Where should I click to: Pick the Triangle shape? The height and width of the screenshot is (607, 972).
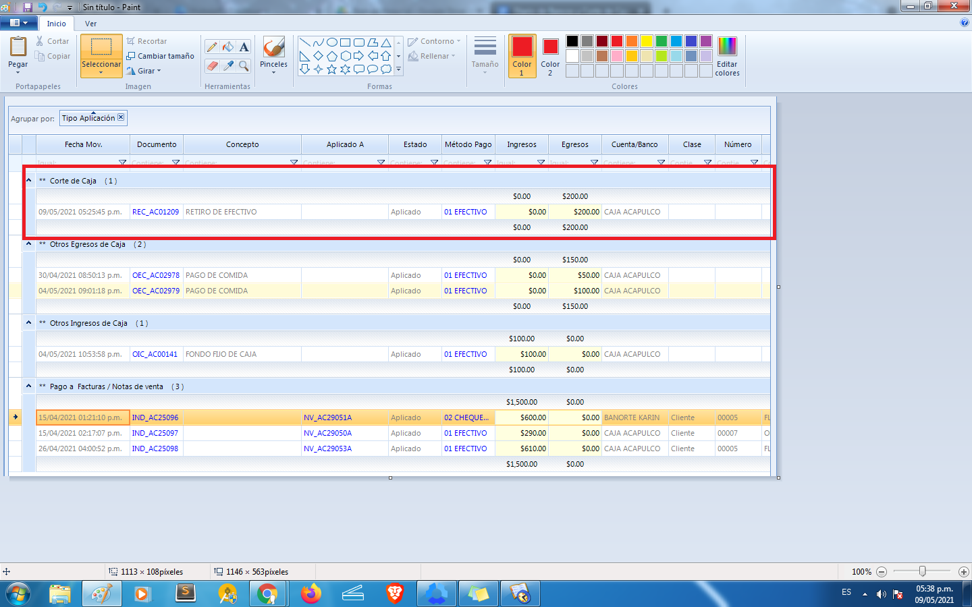tap(385, 42)
